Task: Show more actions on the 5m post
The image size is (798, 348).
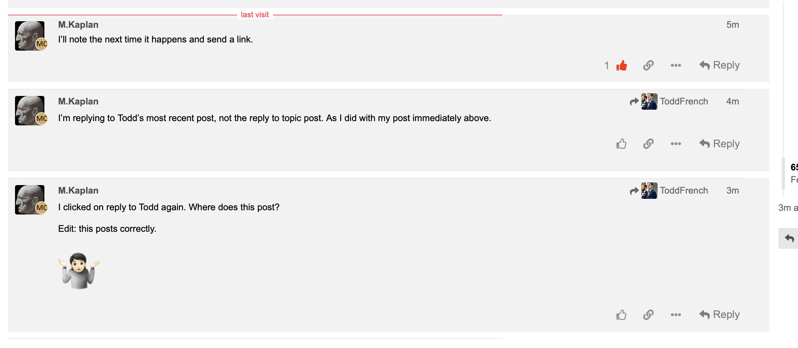Action: click(676, 65)
